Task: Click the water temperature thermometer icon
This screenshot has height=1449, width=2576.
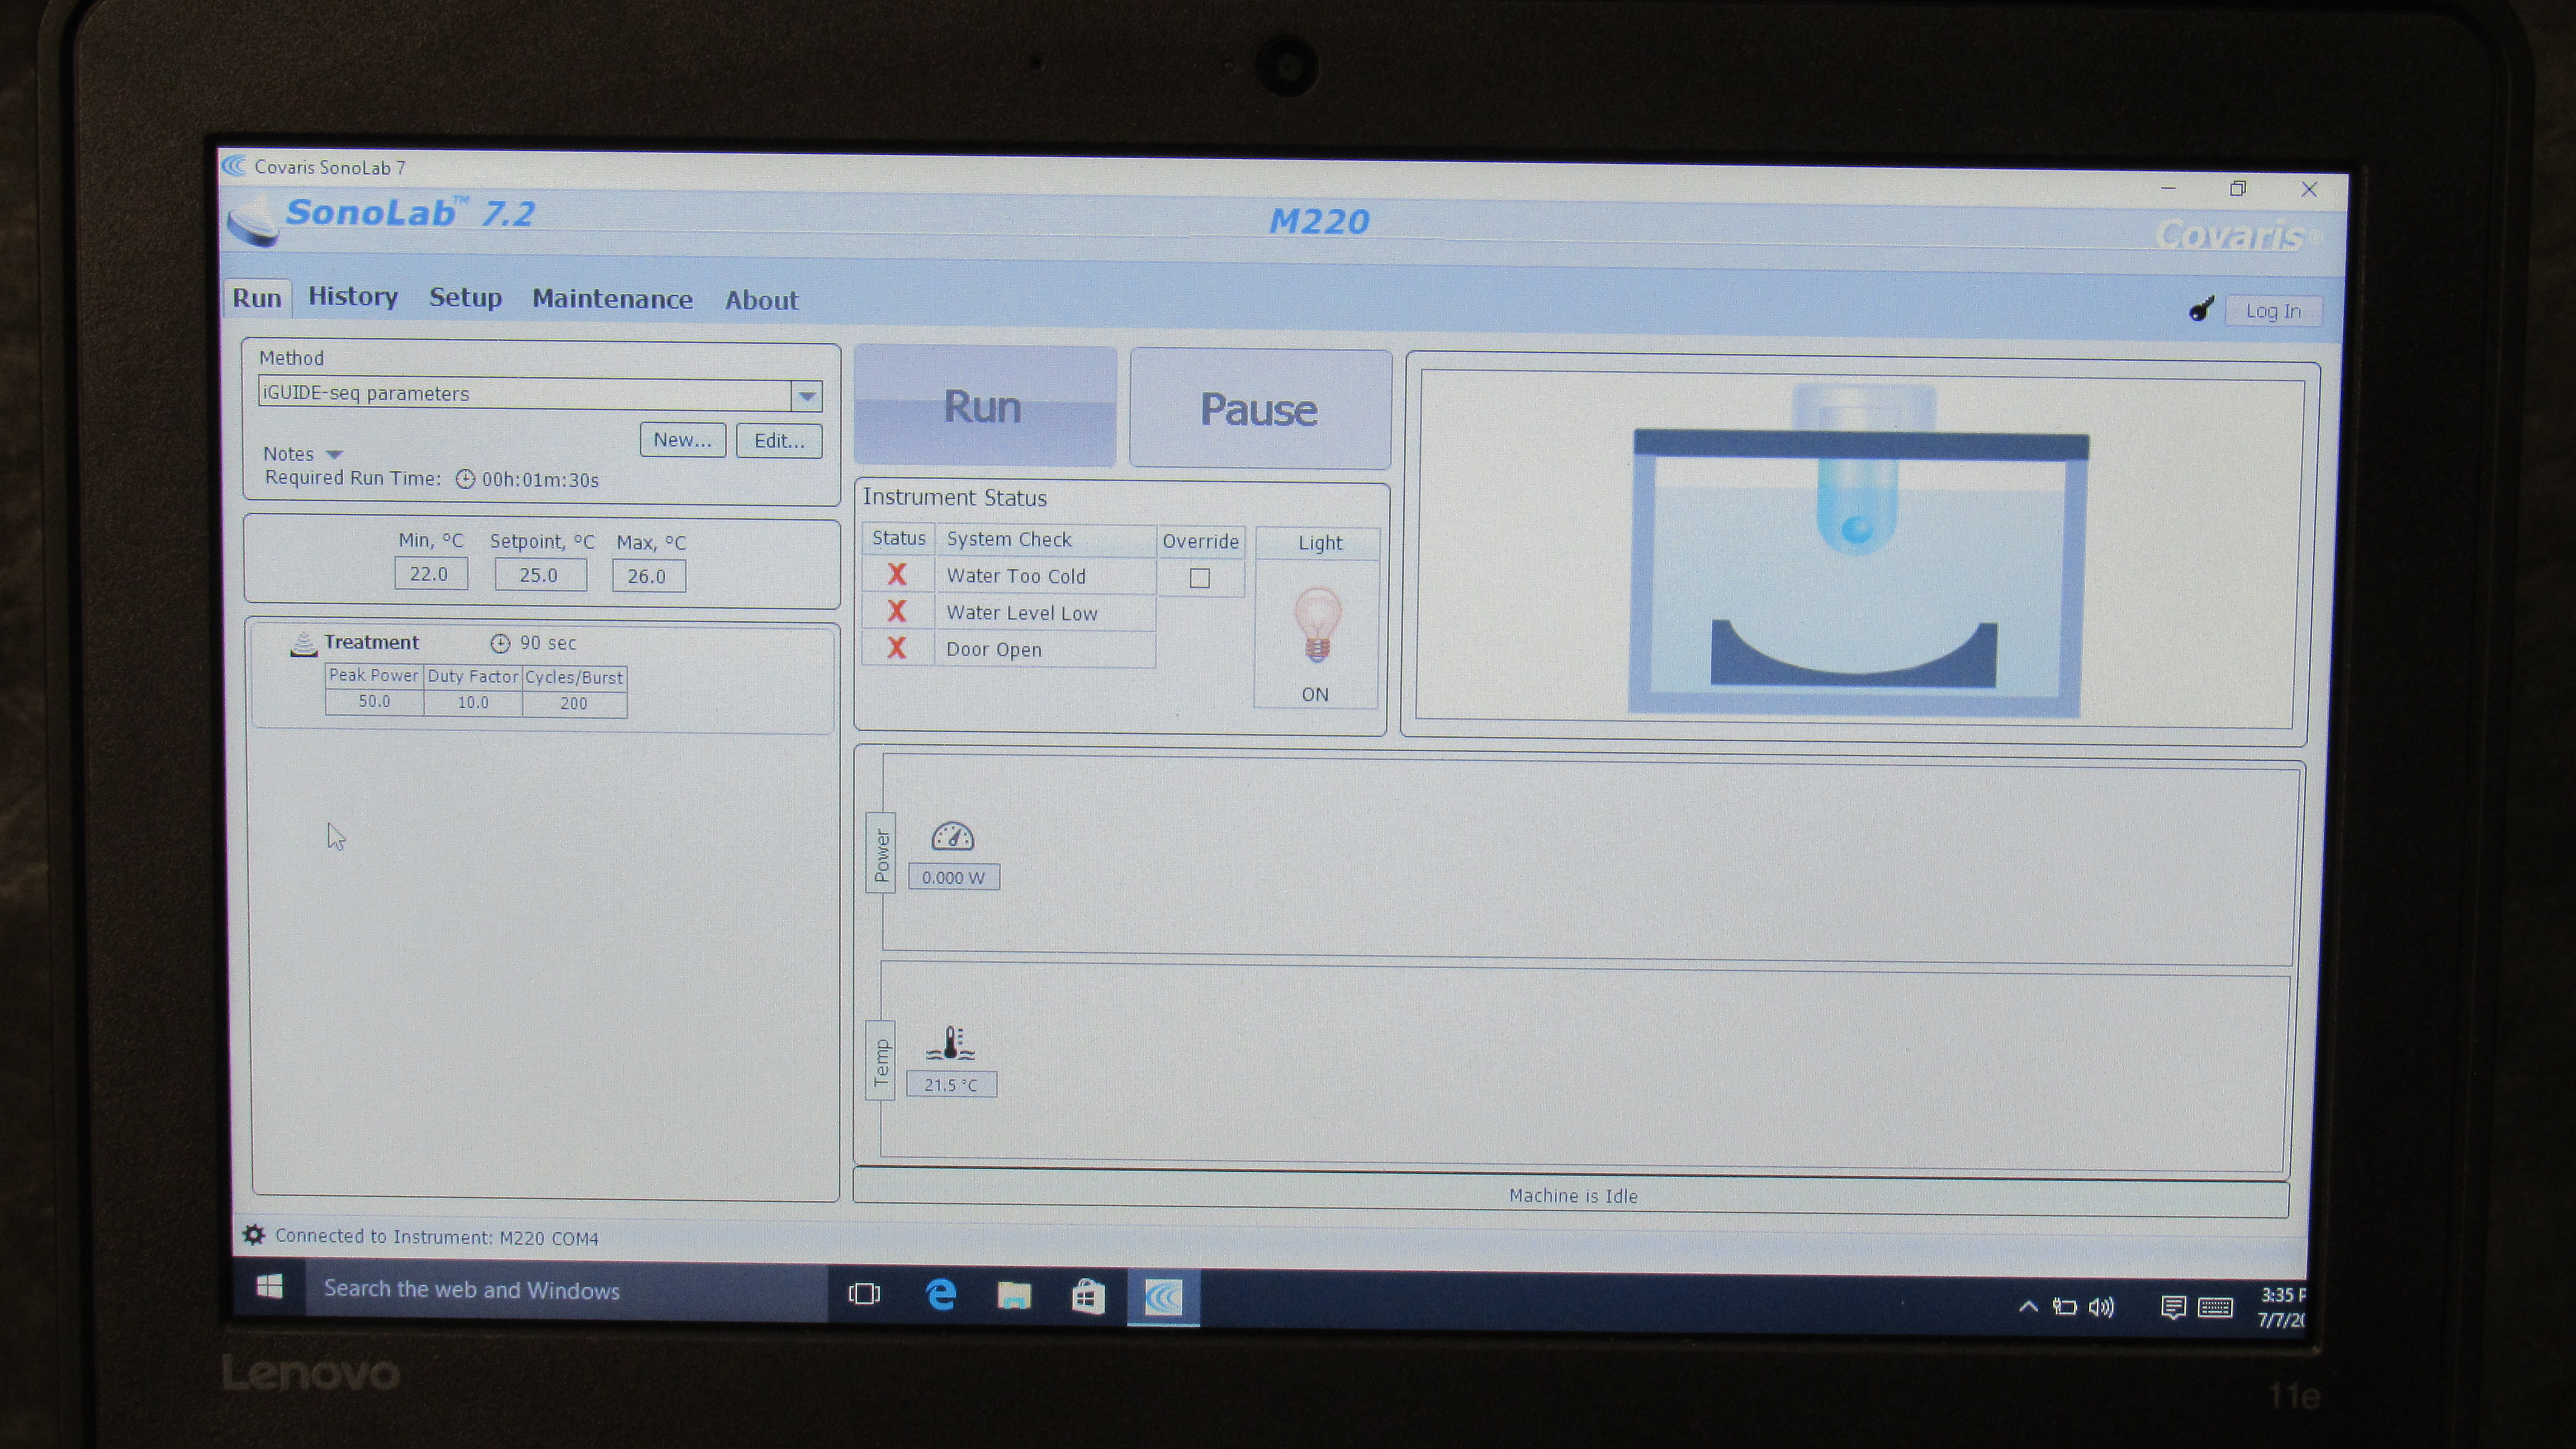Action: pyautogui.click(x=950, y=1043)
